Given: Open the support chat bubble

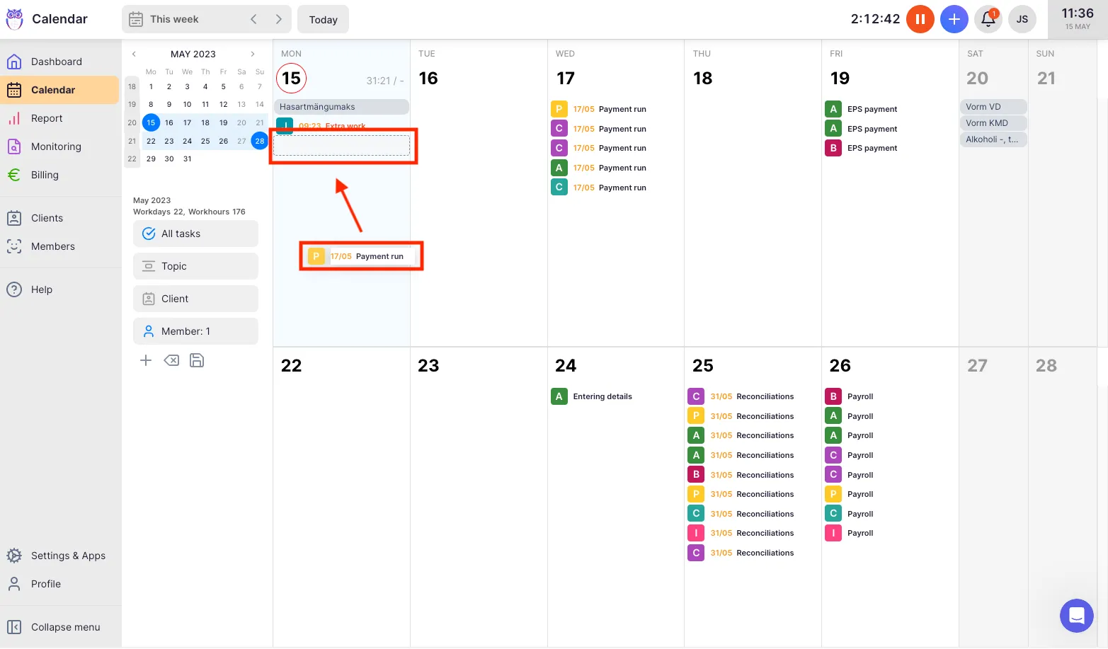Looking at the screenshot, I should click(x=1076, y=616).
